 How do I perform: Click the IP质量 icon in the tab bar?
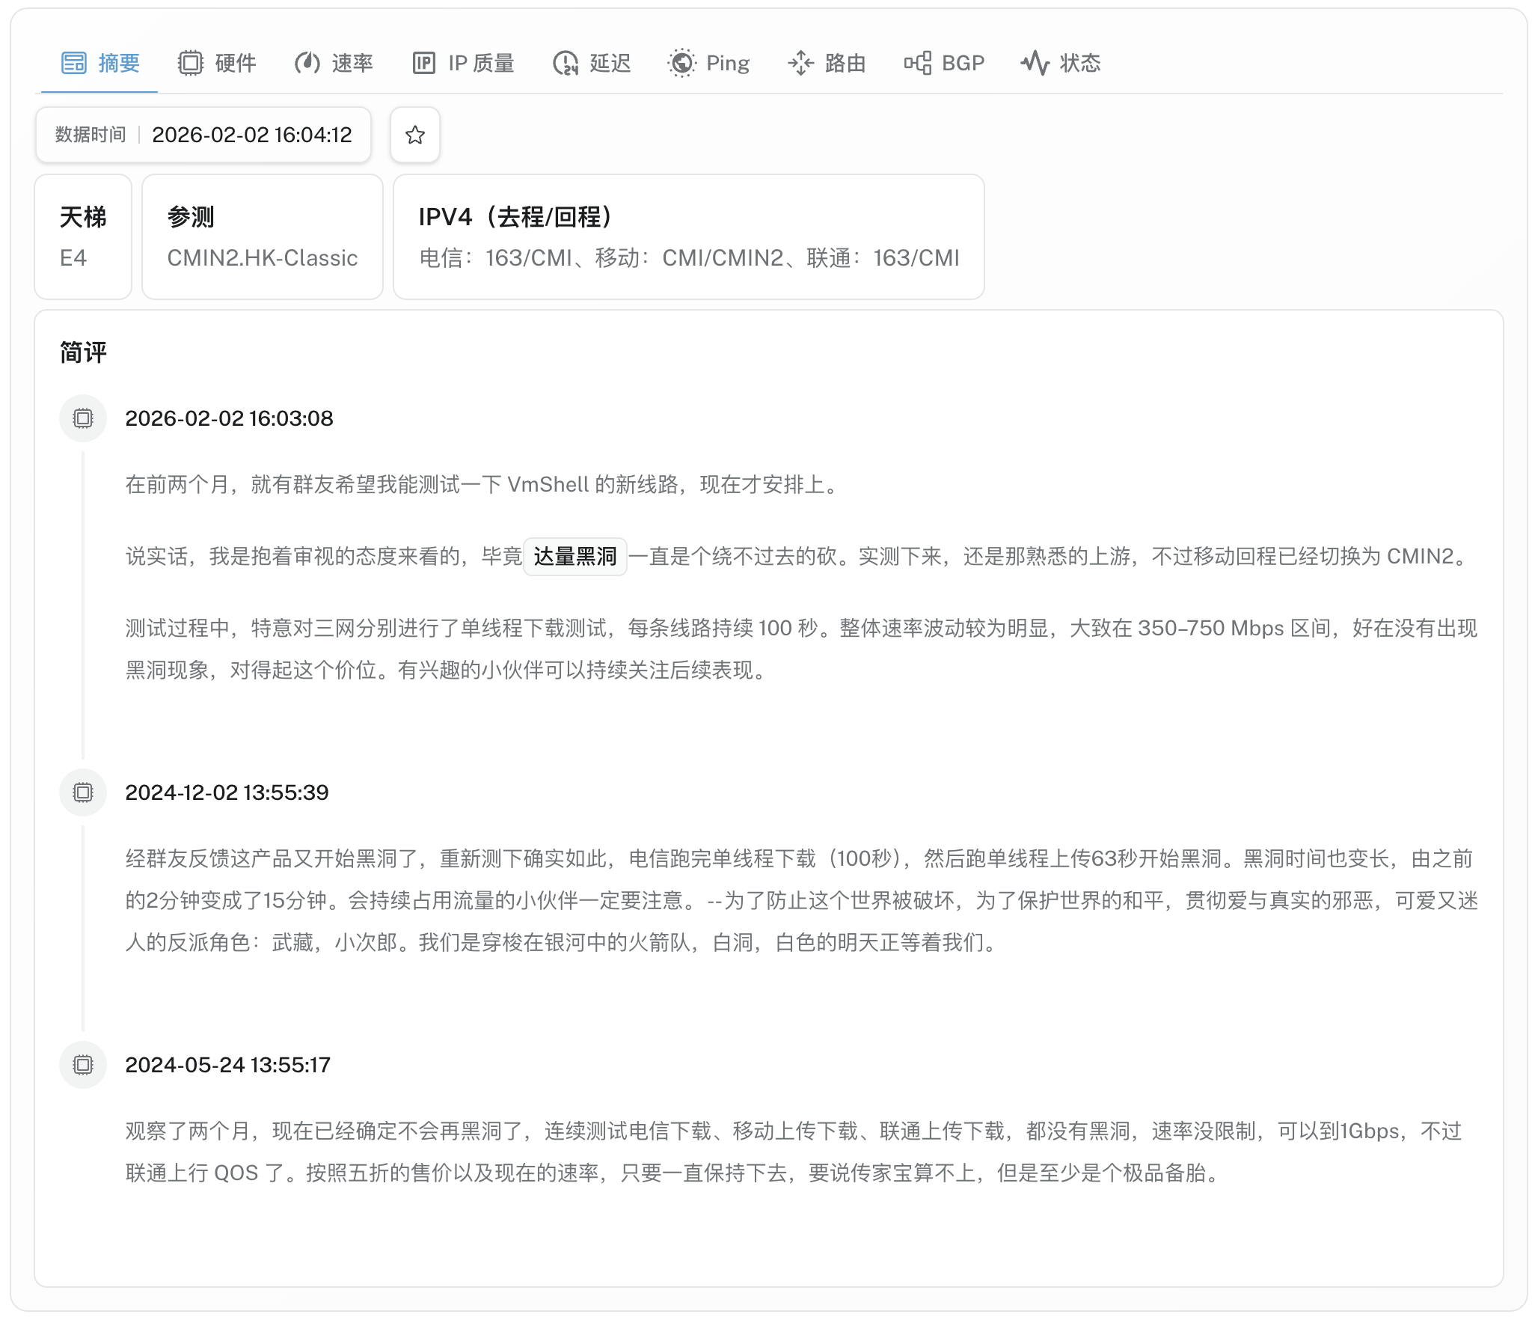[x=423, y=63]
